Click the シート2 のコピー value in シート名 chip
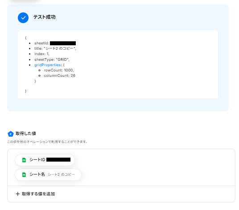Image resolution: width=239 pixels, height=210 pixels. 62,174
